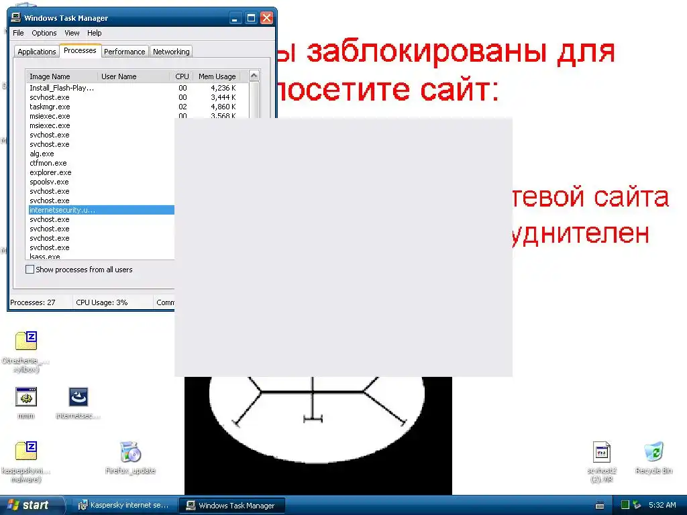Close the Windows Task Manager window
Image resolution: width=687 pixels, height=515 pixels.
click(x=266, y=18)
